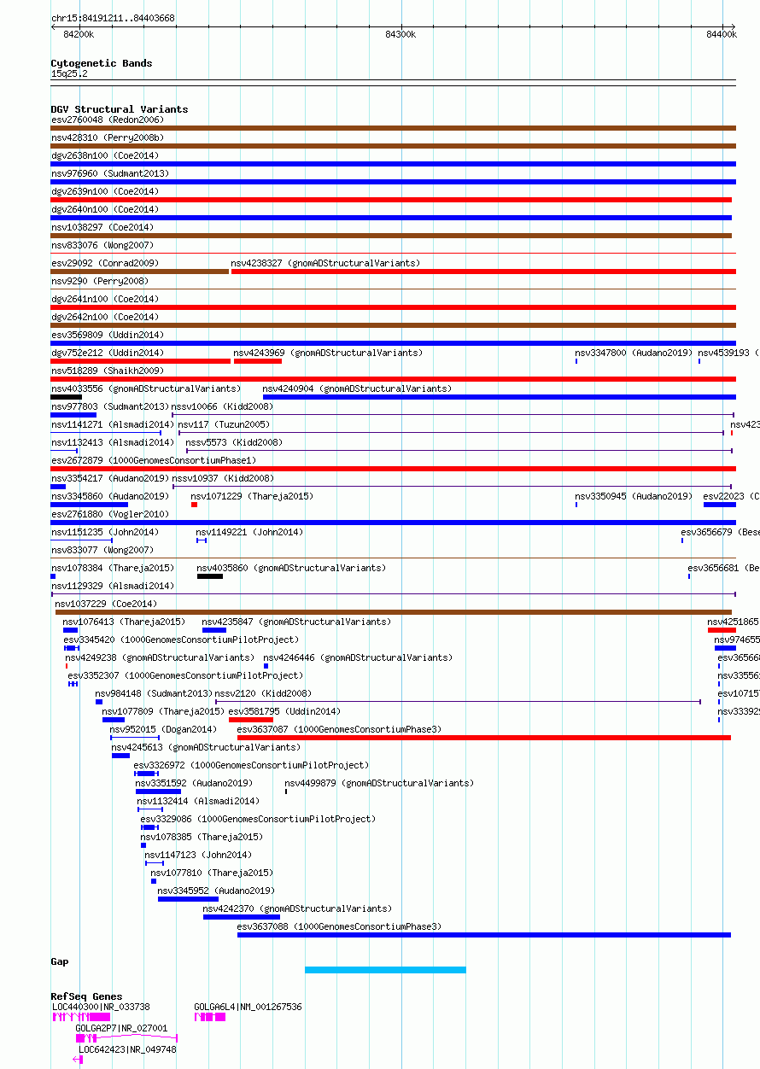Click the cyan Gap track bar
760x1069 pixels.
(385, 970)
